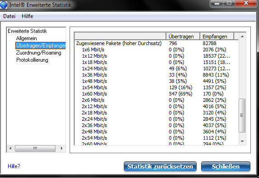Select Übertragen/Empfangen tree entry
The height and width of the screenshot is (178, 259).
(41, 46)
